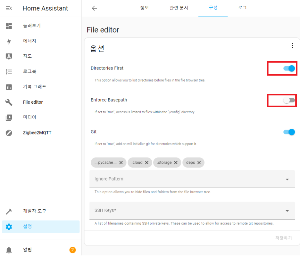
Task: Remove the .storage ignore pattern chip
Action: coord(176,162)
